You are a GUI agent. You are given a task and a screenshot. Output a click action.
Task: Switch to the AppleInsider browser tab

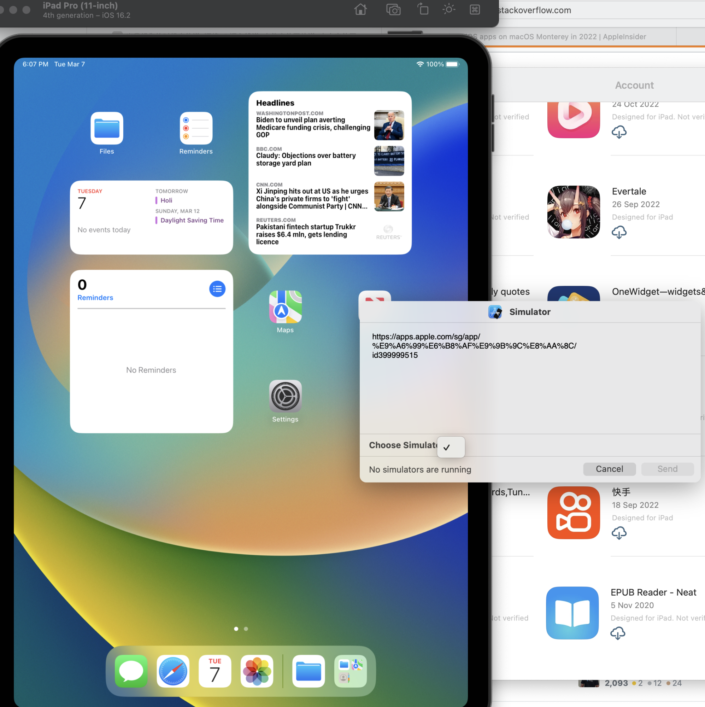coord(563,37)
